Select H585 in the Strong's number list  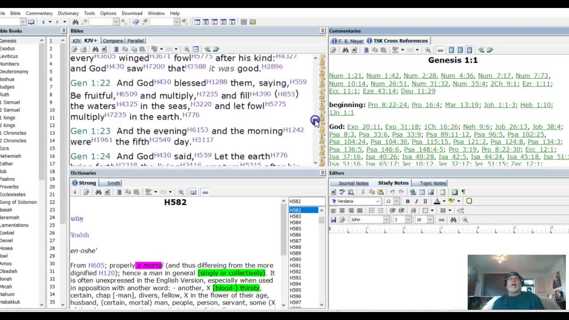click(x=295, y=228)
